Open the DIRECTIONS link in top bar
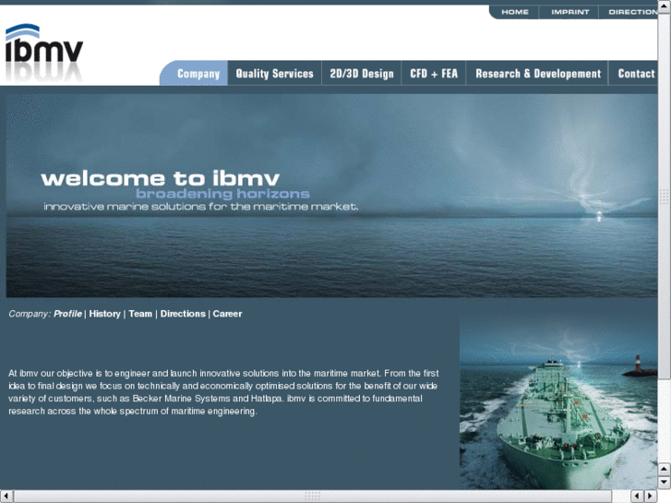The width and height of the screenshot is (671, 503). point(632,12)
